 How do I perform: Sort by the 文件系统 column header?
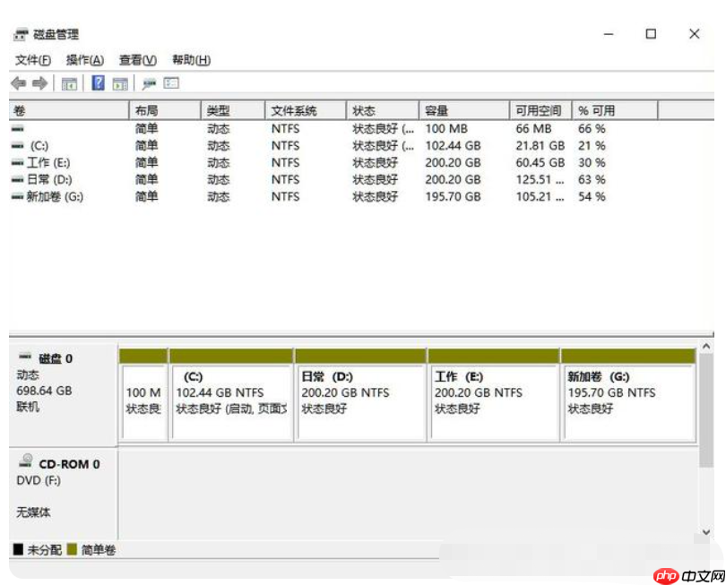click(294, 111)
